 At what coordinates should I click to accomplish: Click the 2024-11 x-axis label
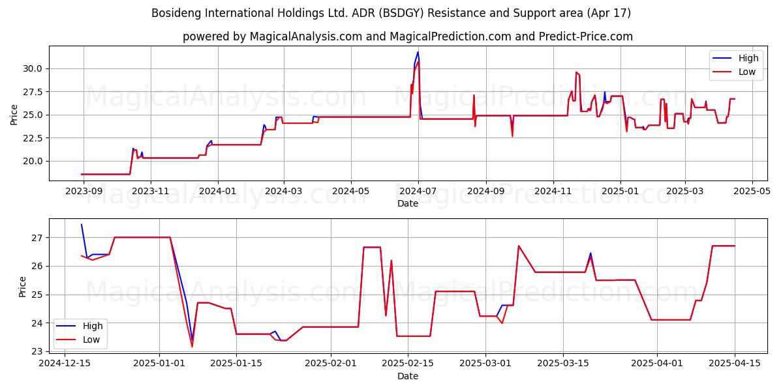coord(553,192)
